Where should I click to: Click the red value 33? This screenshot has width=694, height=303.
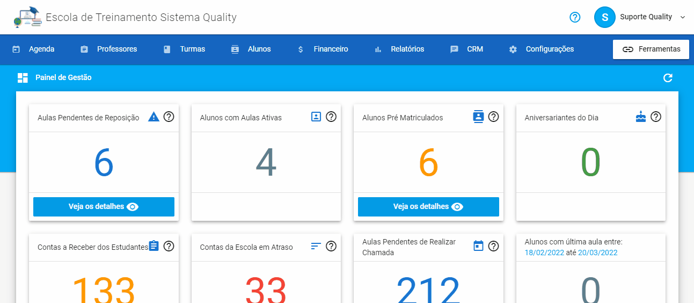[x=266, y=290]
